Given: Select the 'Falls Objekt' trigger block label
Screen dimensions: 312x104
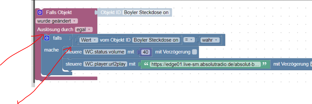Looking at the screenshot, I should pos(59,13).
